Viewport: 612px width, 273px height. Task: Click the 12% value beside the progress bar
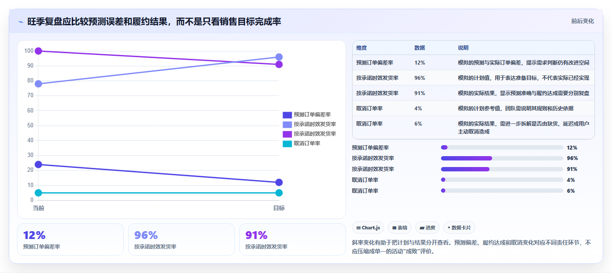pyautogui.click(x=572, y=148)
